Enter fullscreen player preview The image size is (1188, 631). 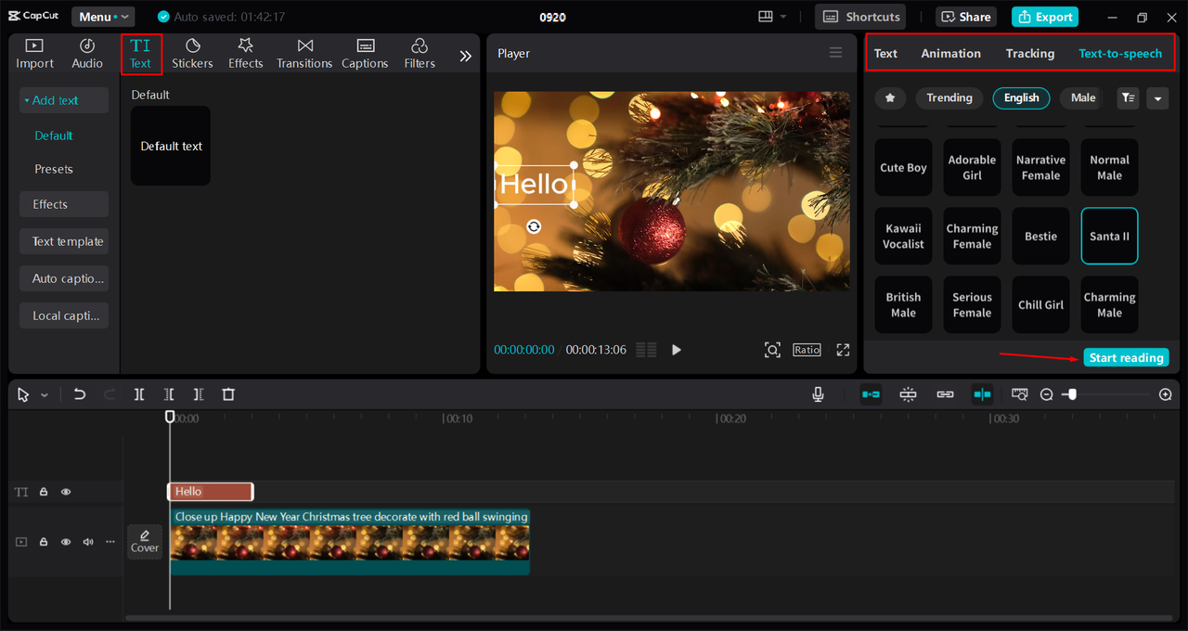[x=843, y=350]
